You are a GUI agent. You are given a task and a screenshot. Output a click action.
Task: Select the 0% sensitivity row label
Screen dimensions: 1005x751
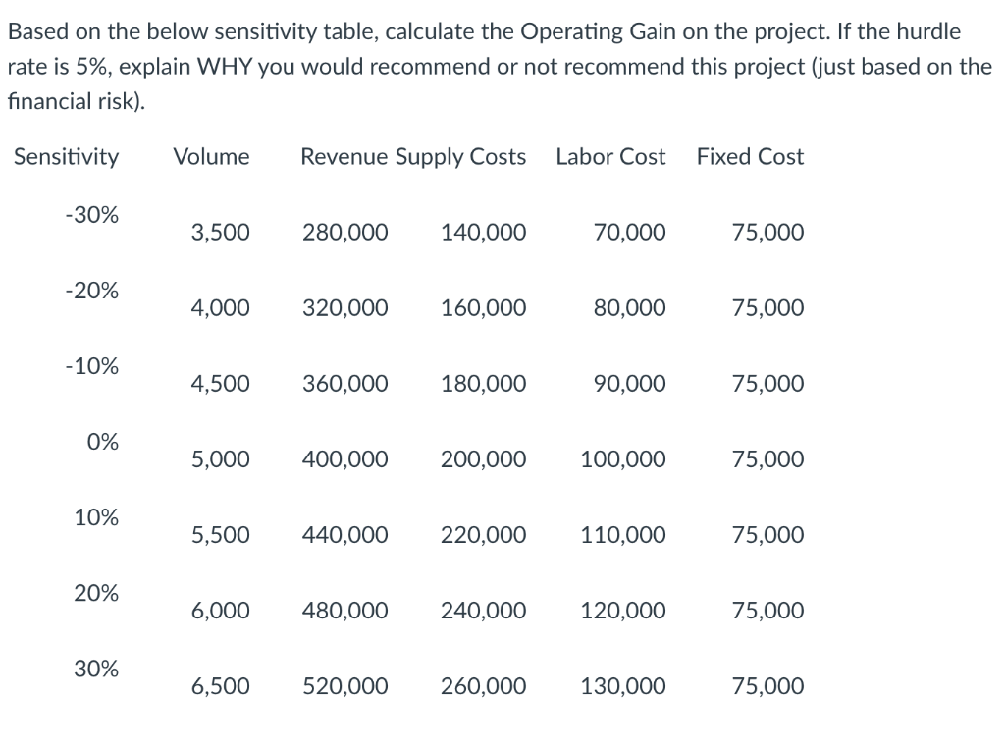click(101, 442)
